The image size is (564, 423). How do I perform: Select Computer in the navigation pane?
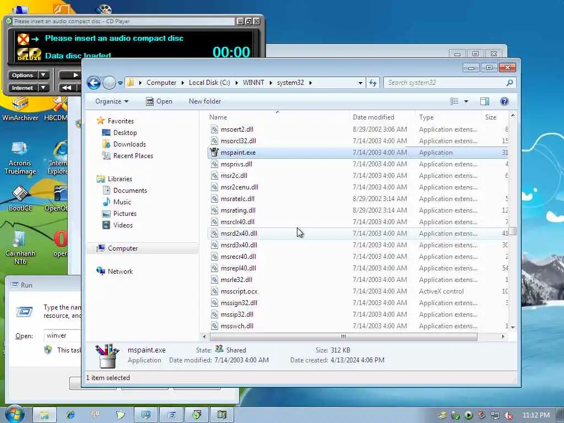tap(123, 248)
